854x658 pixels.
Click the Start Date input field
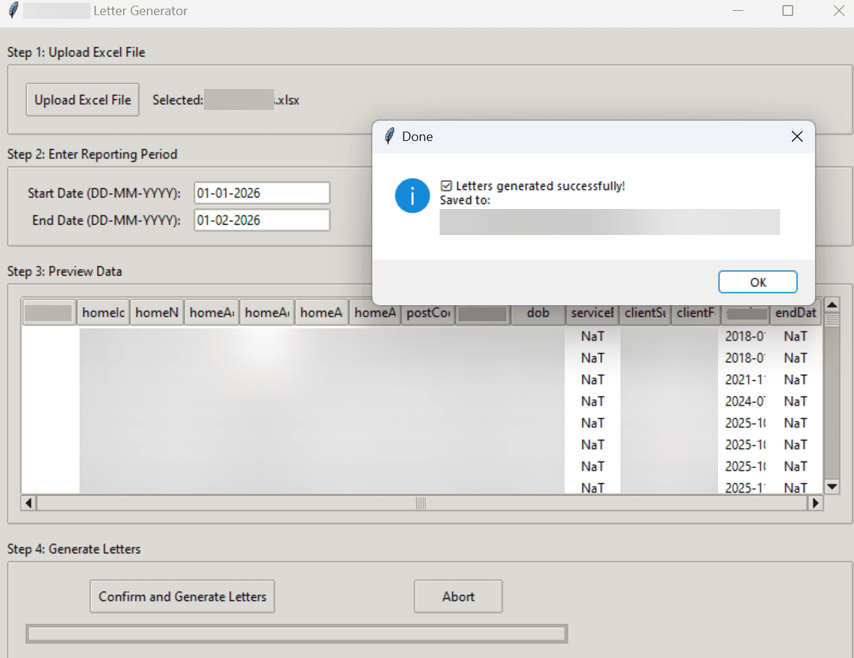(x=261, y=192)
